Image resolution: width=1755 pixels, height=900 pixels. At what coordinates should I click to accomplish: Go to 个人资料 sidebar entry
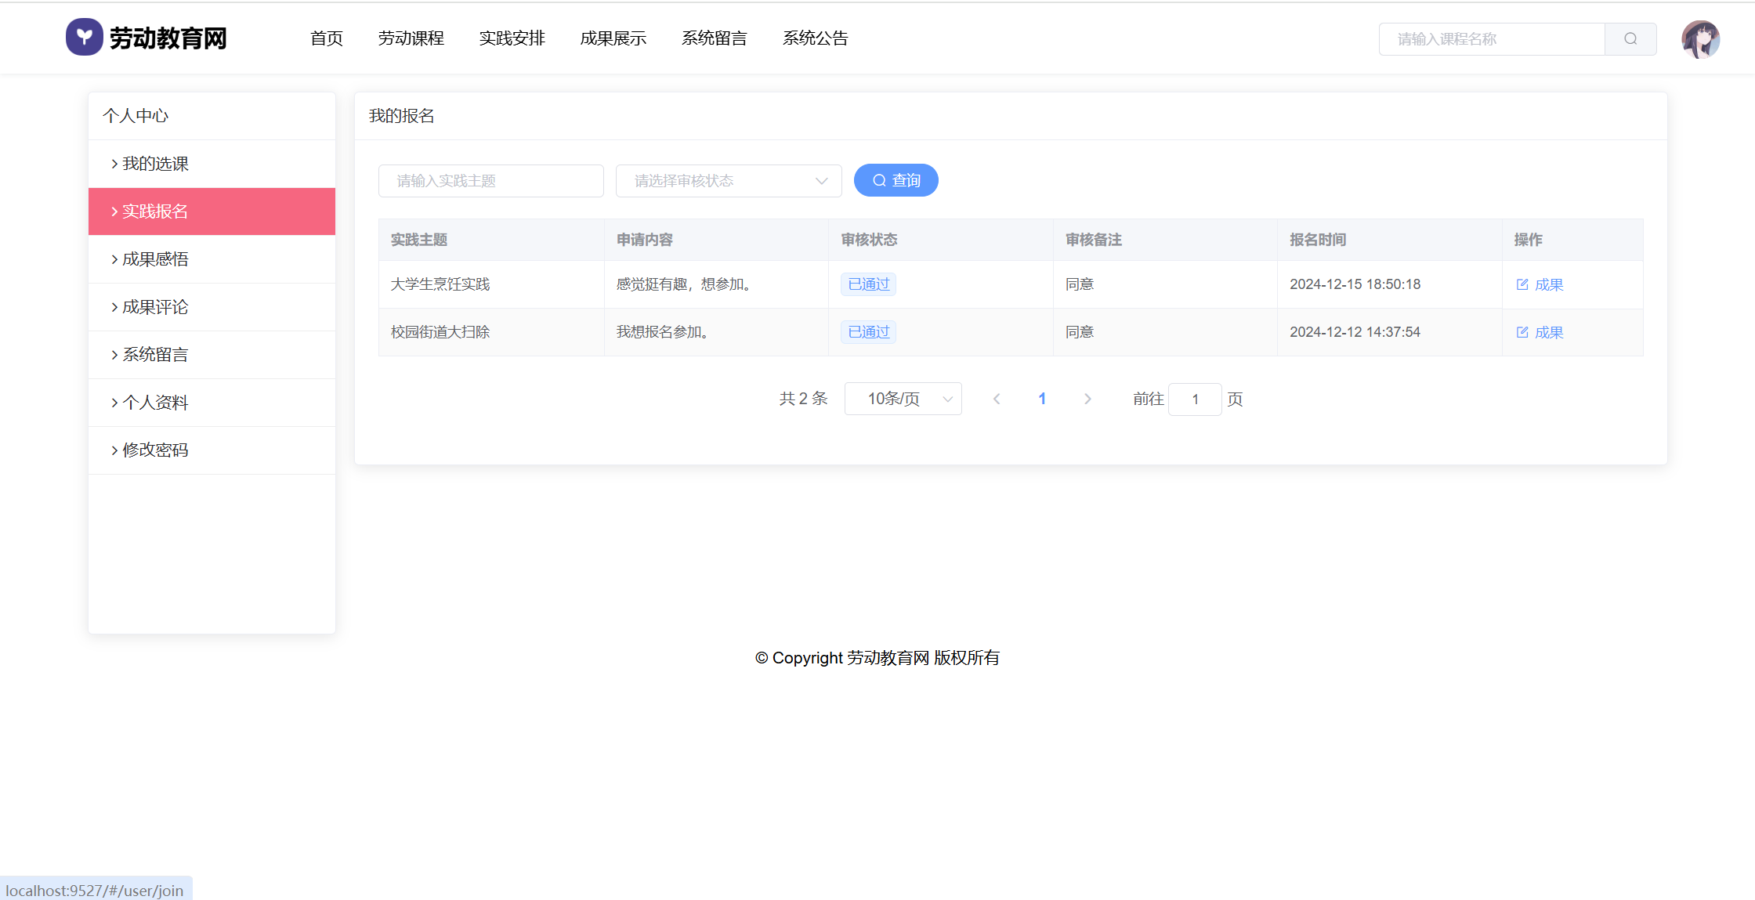tap(155, 403)
